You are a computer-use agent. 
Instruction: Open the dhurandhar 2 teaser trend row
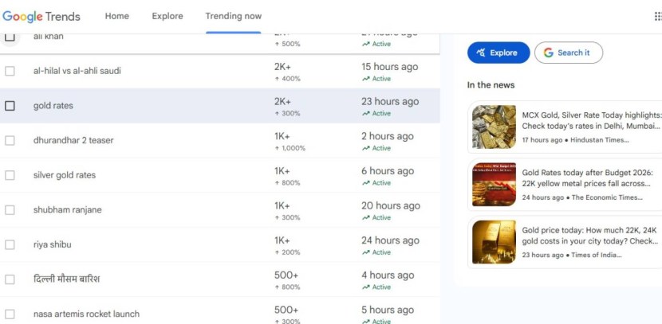[73, 141]
